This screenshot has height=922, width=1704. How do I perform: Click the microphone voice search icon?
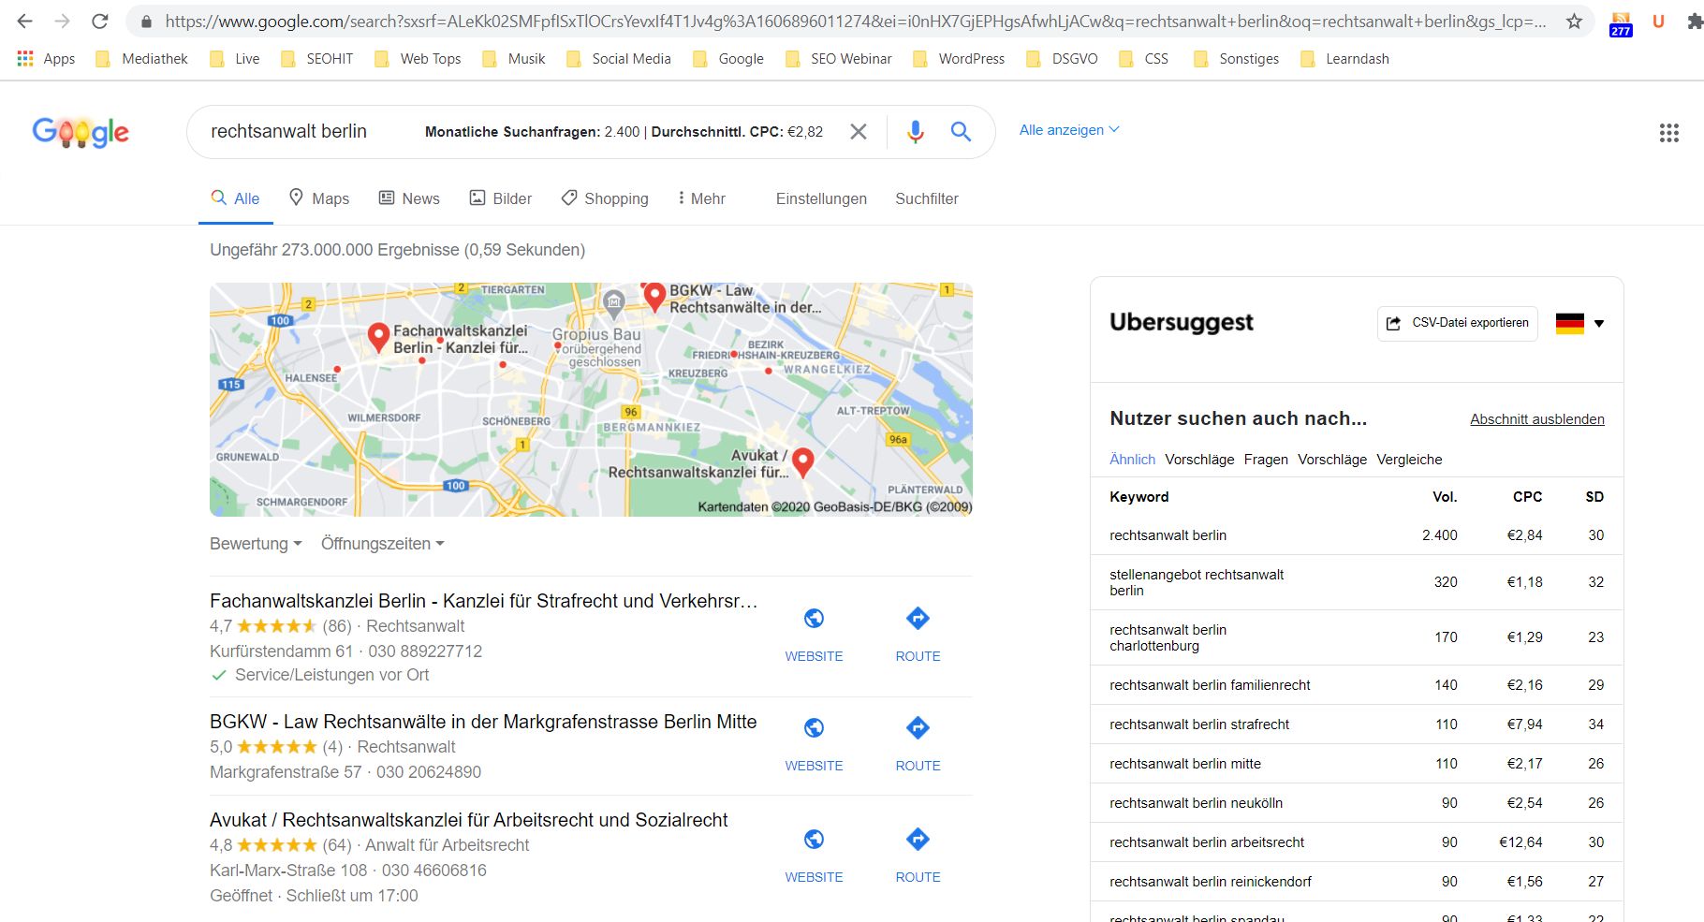pyautogui.click(x=915, y=132)
